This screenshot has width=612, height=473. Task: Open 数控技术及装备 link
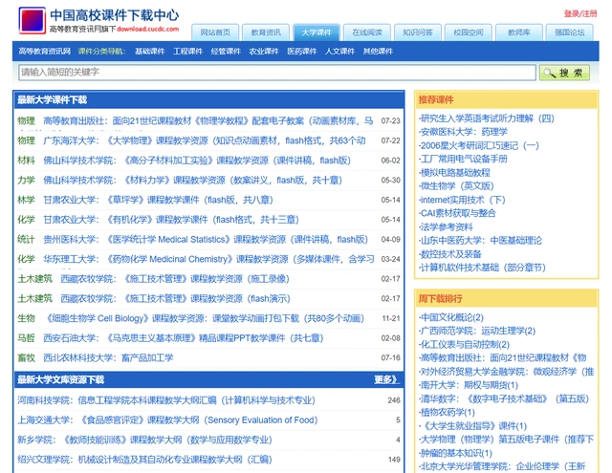coord(450,254)
